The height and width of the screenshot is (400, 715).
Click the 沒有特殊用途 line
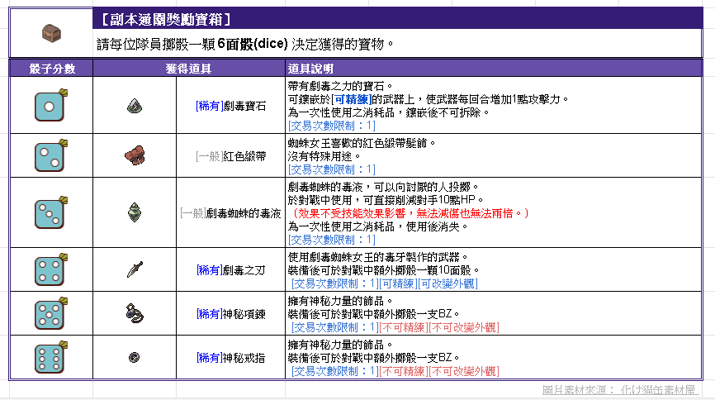coord(324,156)
